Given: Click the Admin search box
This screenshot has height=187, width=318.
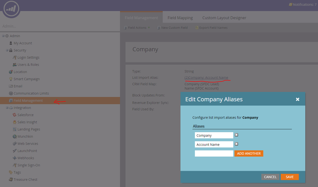Looking at the screenshot, I should click(60, 26).
